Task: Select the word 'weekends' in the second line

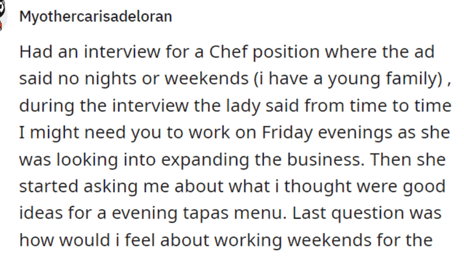Action: [206, 78]
